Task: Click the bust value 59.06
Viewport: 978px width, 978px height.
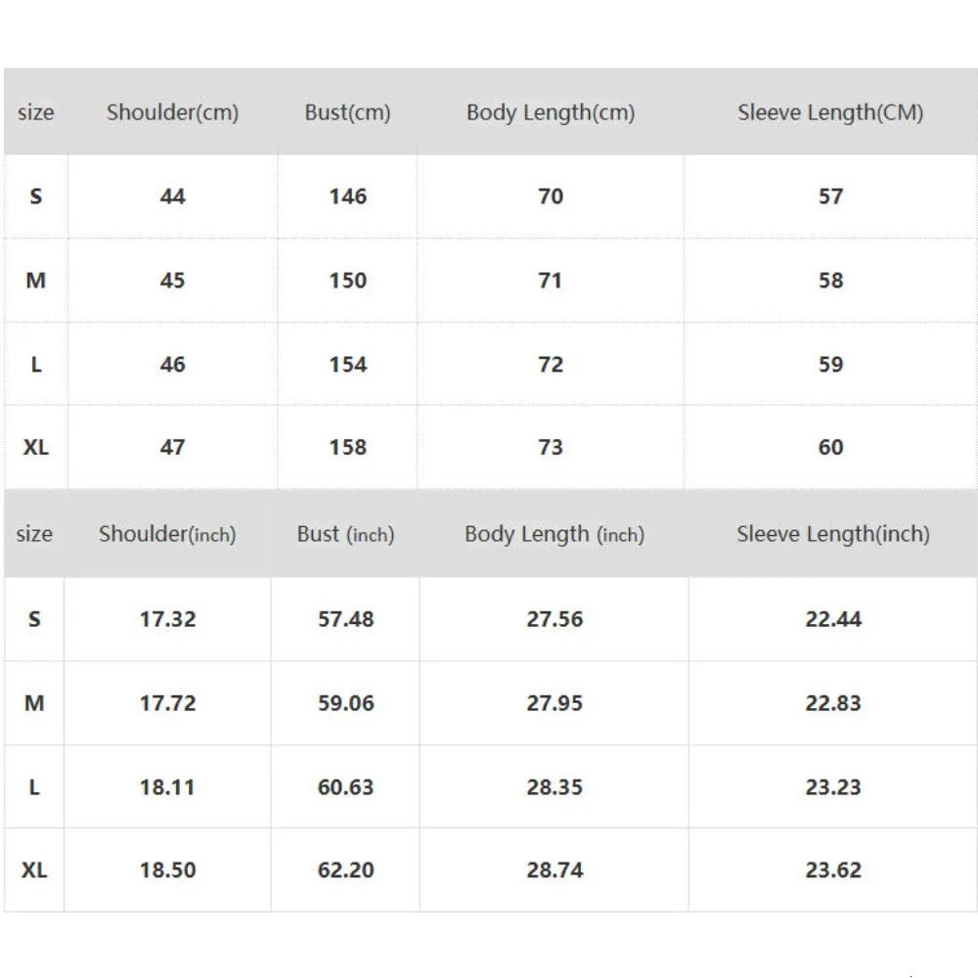Action: pyautogui.click(x=345, y=703)
